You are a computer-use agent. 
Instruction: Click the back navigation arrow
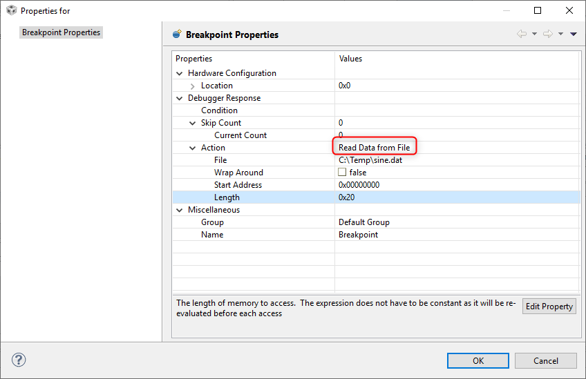522,34
